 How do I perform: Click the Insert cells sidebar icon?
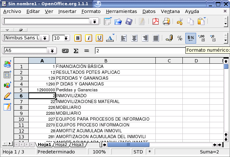[x=7, y=74]
